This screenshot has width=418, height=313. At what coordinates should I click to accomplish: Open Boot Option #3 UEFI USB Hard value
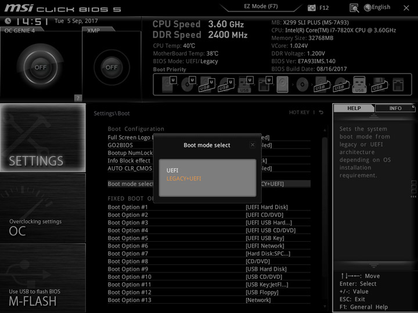269,223
